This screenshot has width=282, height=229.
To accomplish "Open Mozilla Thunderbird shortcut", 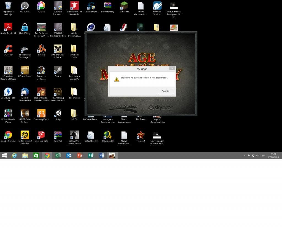I will (25, 95).
